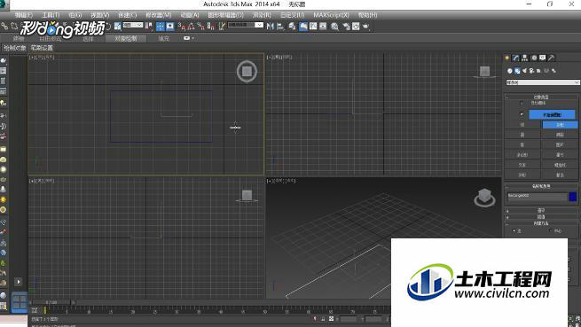The image size is (581, 327).
Task: Click the Select and Link chain icon
Action: 4,26
